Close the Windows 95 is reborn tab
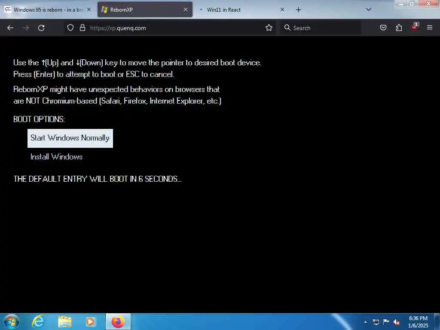Screen dimensions: 440x330 89,9
